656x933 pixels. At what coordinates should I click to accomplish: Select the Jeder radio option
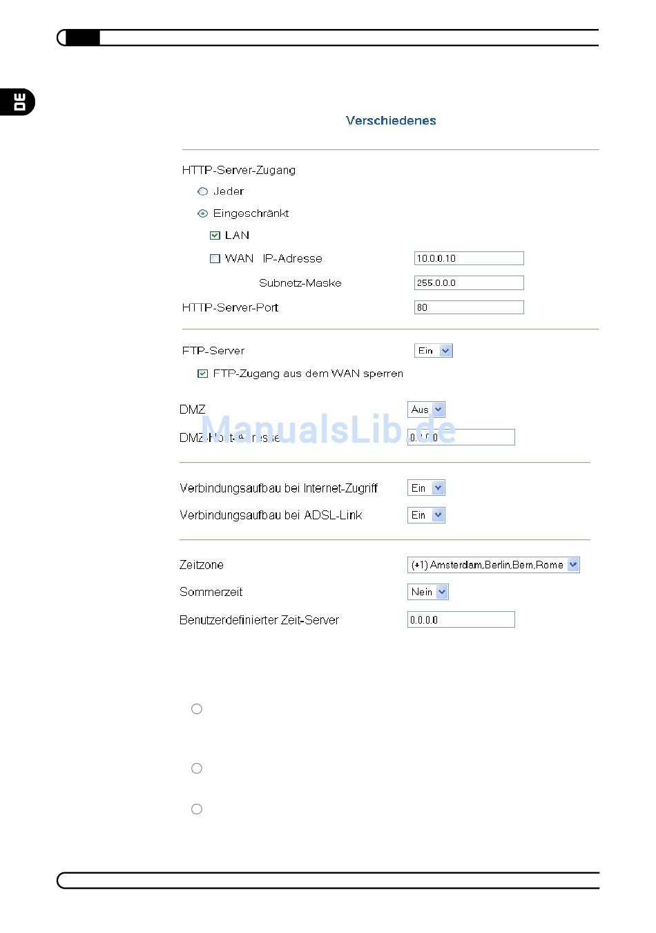tap(202, 191)
